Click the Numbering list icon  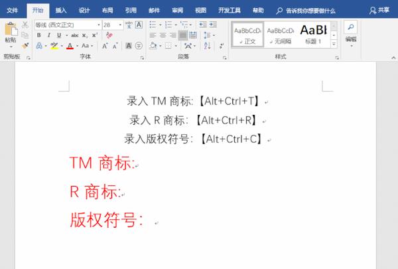tap(168, 25)
